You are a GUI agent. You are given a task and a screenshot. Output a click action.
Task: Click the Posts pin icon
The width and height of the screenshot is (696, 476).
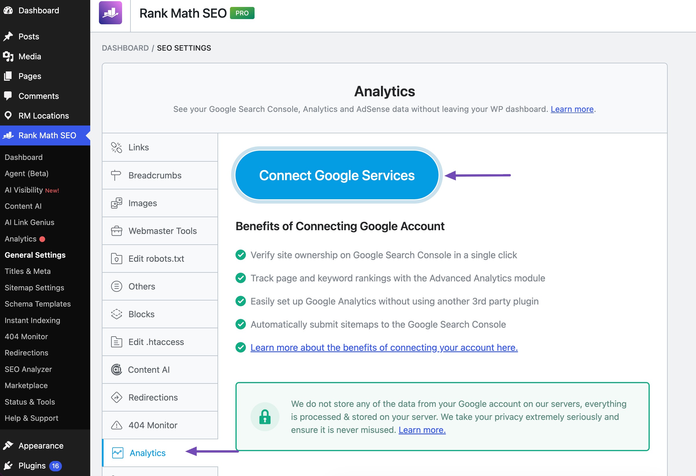[x=8, y=36]
